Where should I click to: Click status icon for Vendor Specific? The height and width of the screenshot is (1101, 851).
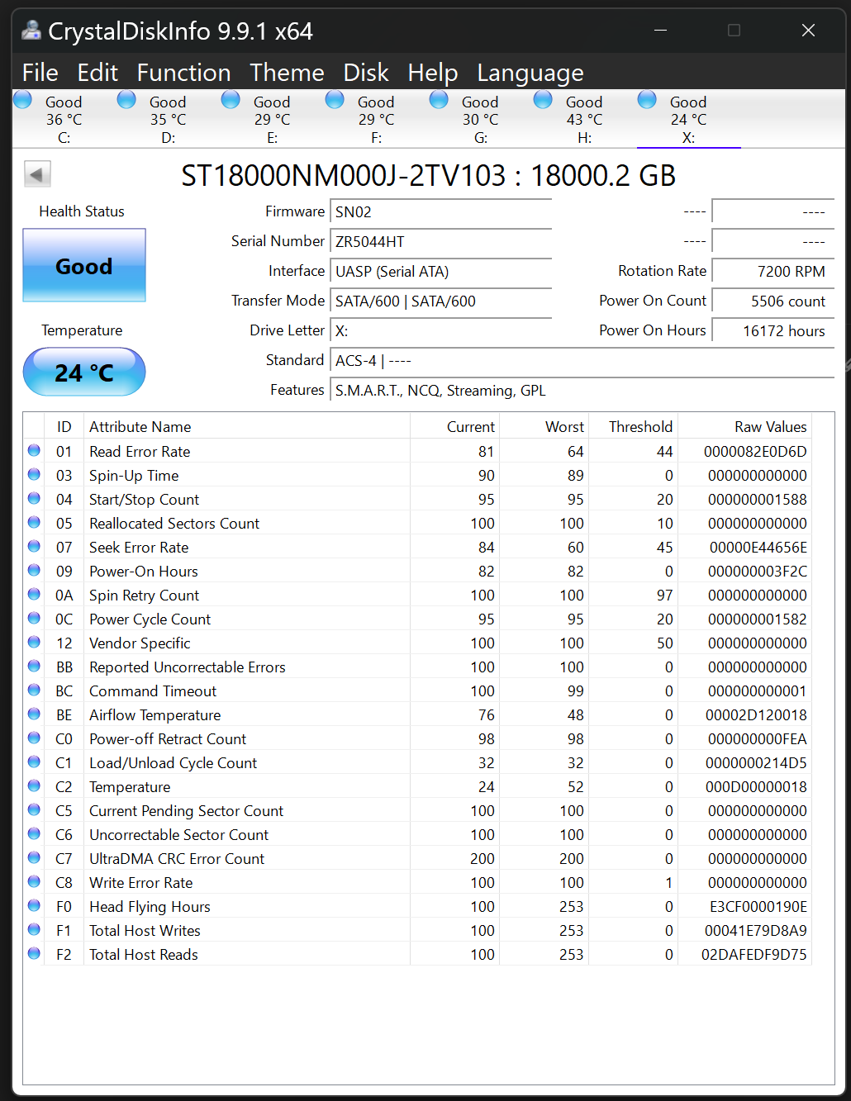point(34,642)
